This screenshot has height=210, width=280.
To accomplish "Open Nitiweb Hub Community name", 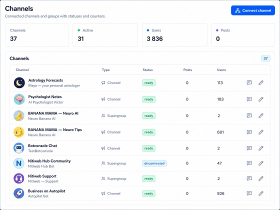I will 49,161.
